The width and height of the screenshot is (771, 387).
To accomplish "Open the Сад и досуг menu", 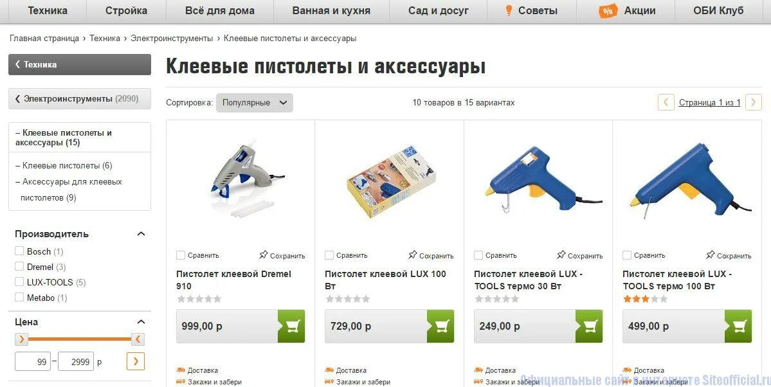I will click(438, 10).
